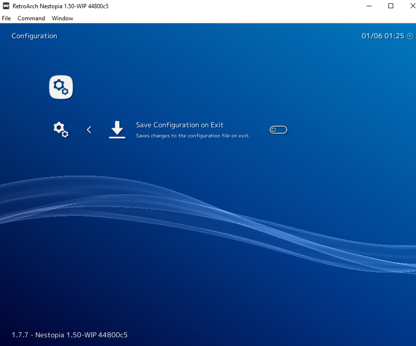Click the large Configuration gears icon
The height and width of the screenshot is (346, 416).
(x=61, y=87)
